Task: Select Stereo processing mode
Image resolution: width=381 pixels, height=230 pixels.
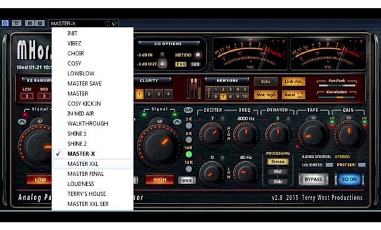Action: [x=278, y=162]
